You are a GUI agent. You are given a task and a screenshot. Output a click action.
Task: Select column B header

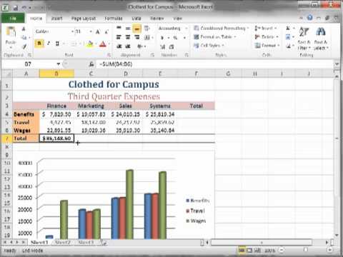coord(56,74)
